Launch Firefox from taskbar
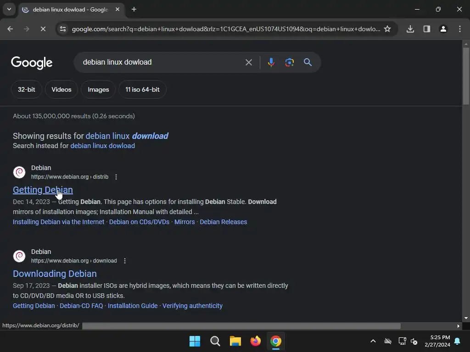 click(255, 341)
